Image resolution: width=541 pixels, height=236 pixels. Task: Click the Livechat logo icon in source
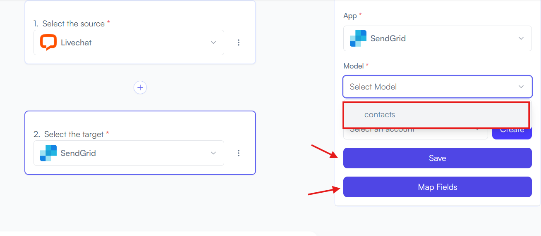coord(48,42)
